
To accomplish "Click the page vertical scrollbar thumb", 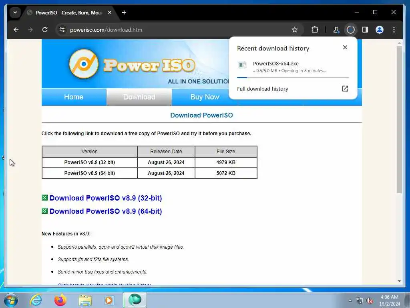I will (x=399, y=120).
